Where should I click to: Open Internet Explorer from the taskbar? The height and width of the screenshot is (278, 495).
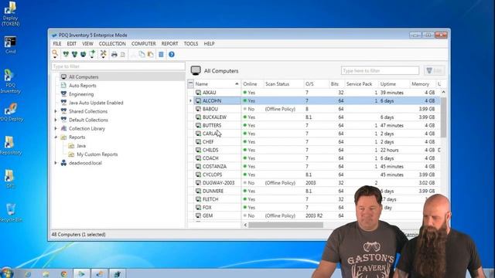pos(28,274)
